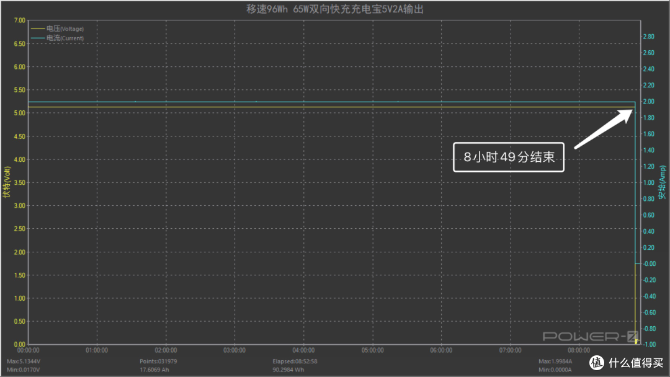This screenshot has height=377, width=670.
Task: Click the 7.00 label on the voltage axis
Action: click(x=20, y=20)
